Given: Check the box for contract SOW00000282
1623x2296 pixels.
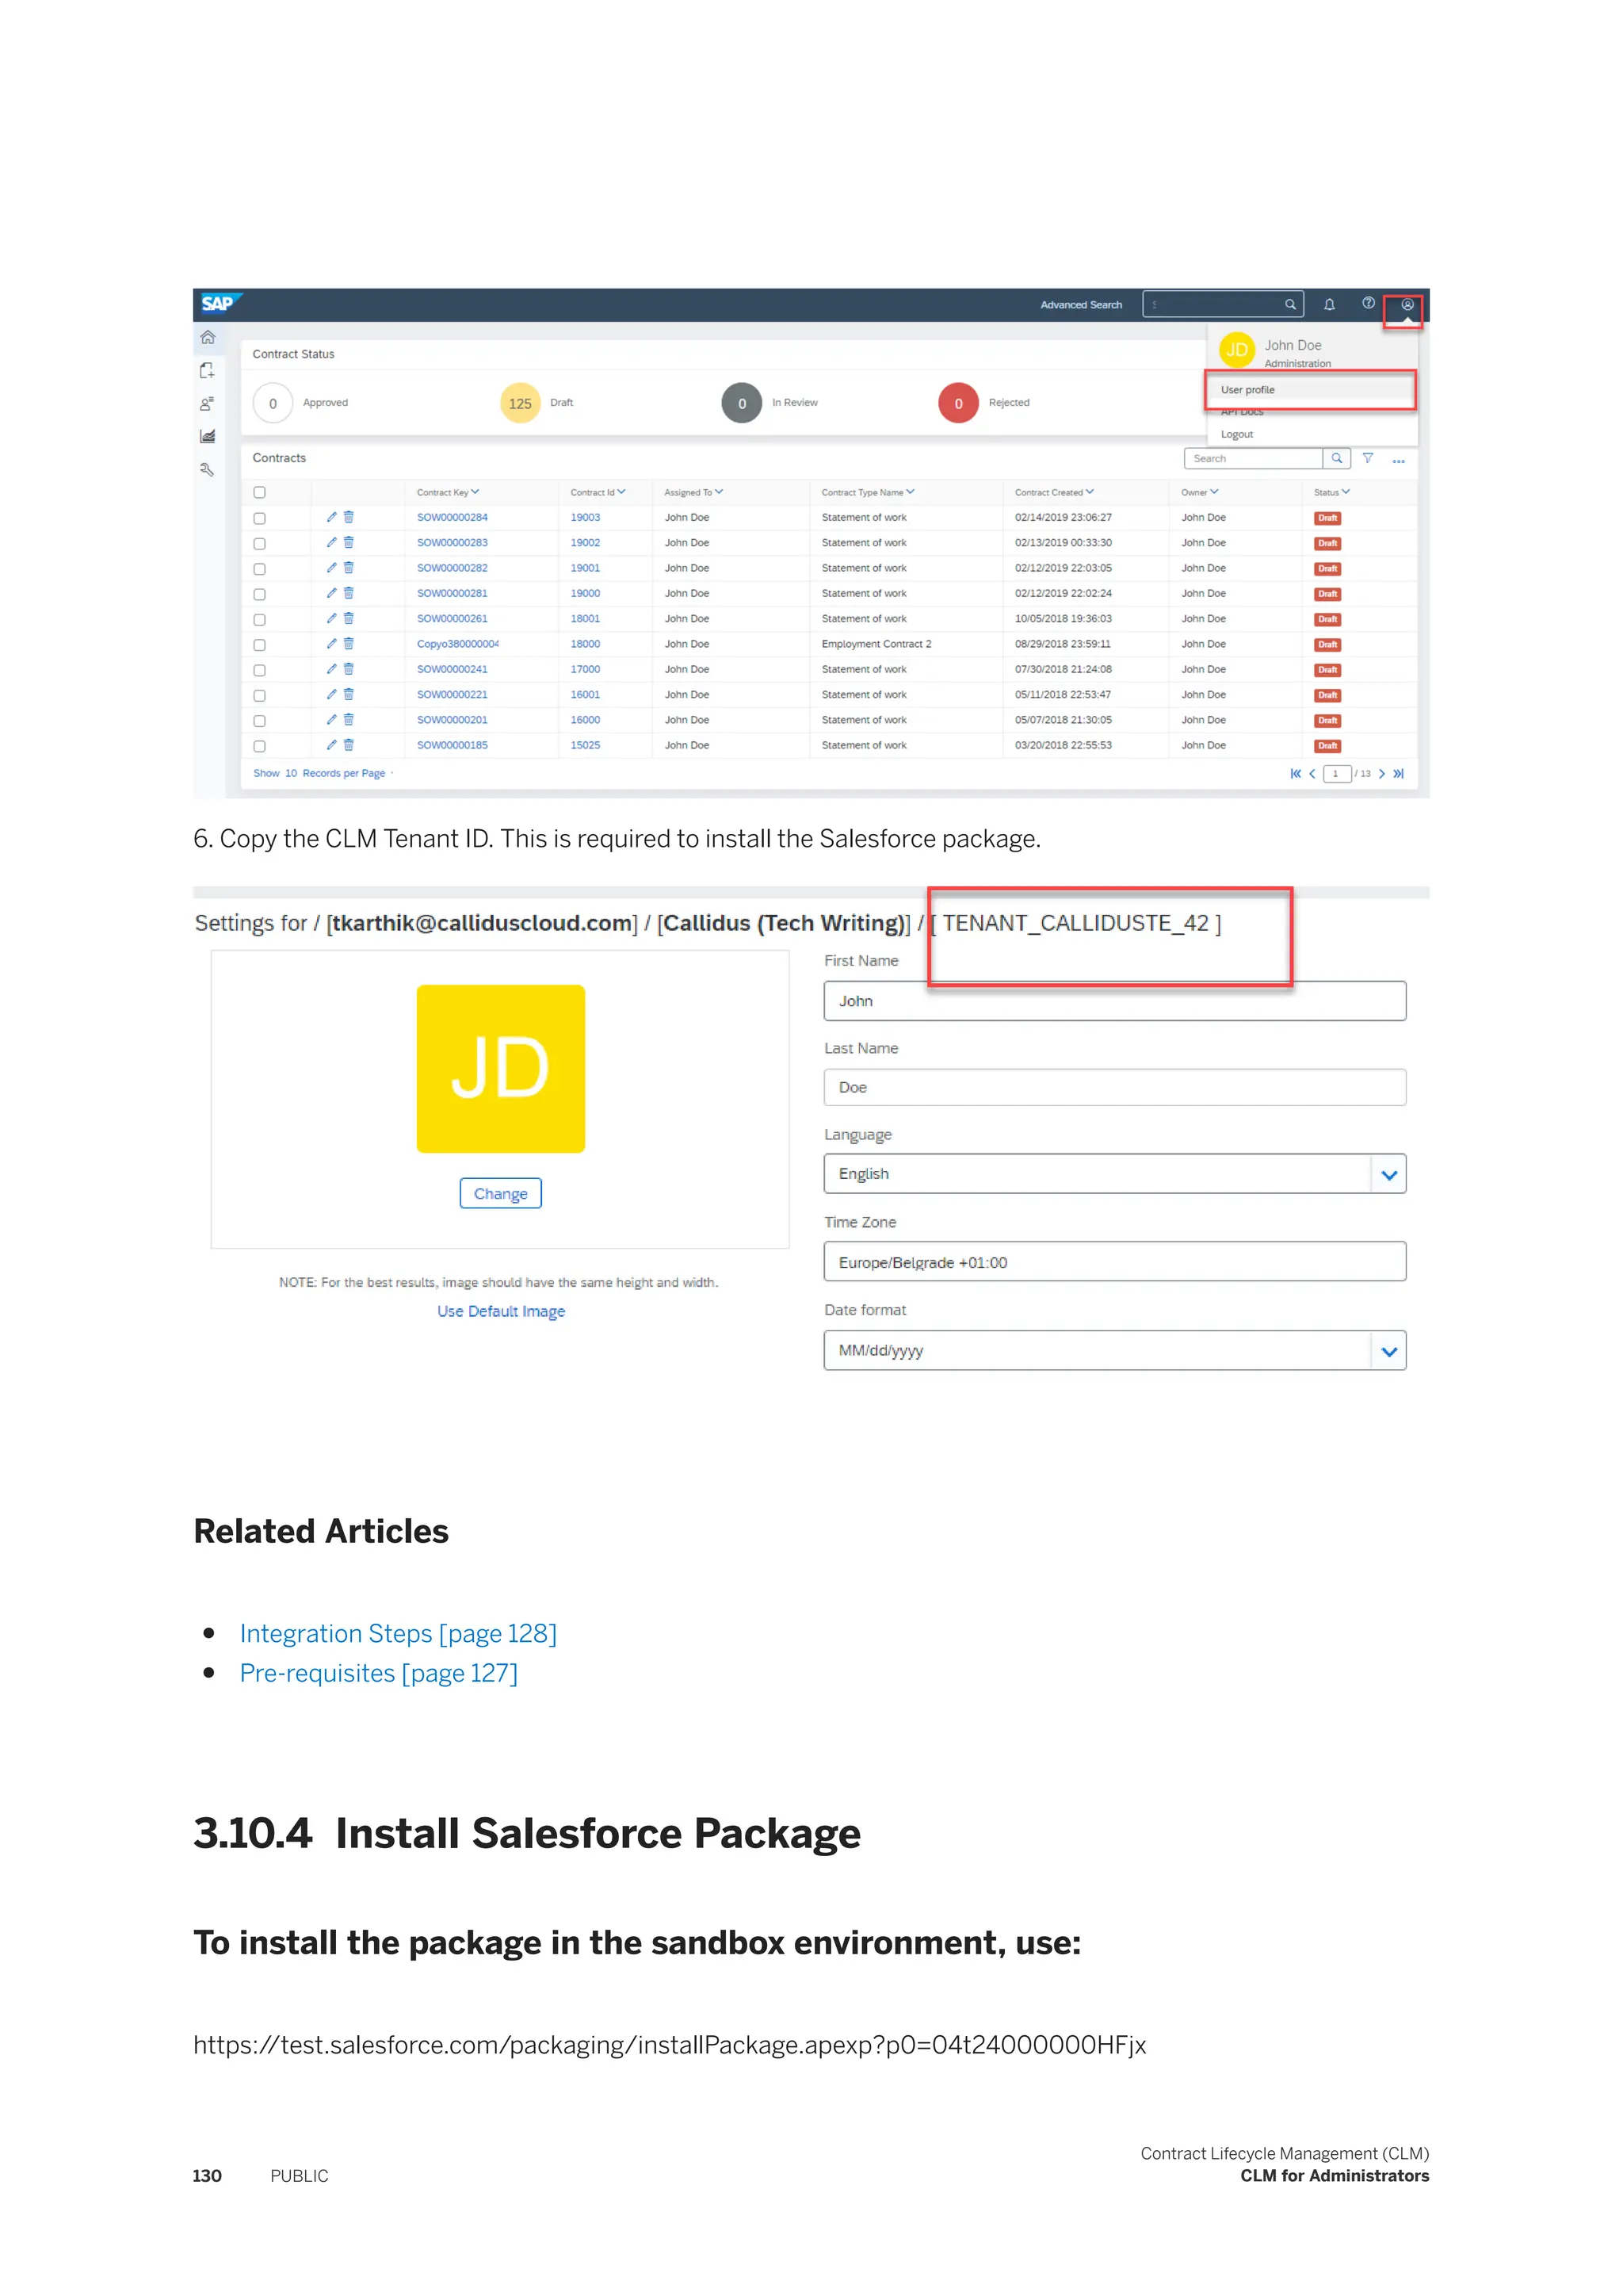Looking at the screenshot, I should click(x=260, y=569).
